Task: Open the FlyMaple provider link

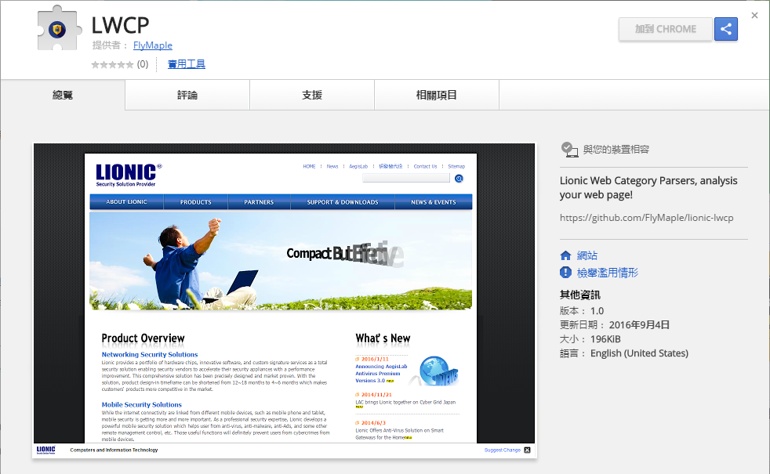Action: pyautogui.click(x=153, y=45)
